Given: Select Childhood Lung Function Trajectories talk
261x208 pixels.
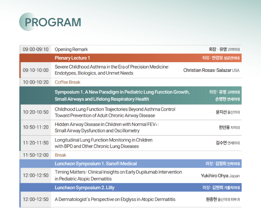Looking at the screenshot, I should [x=115, y=112].
